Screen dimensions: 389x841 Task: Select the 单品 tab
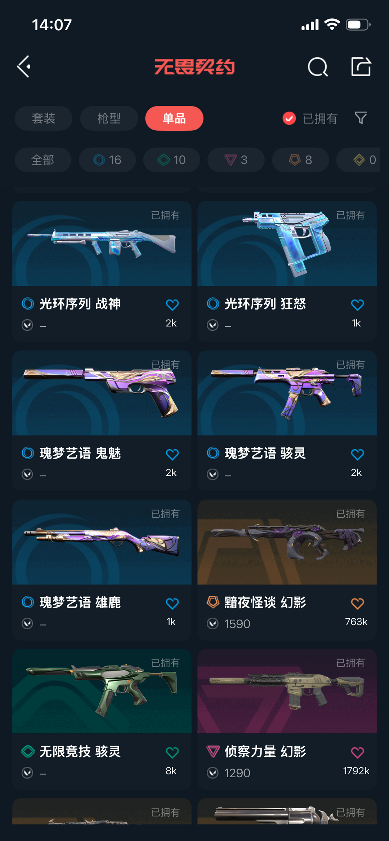pyautogui.click(x=174, y=118)
